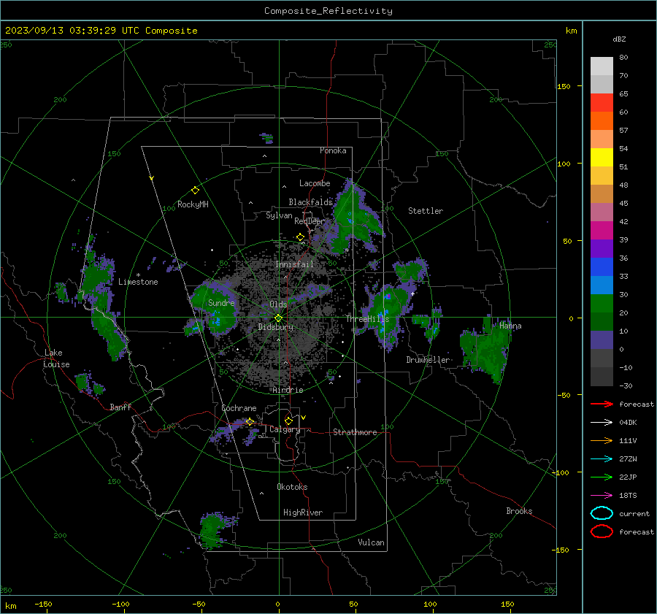Click the Sylvan label
Screen dimensions: 657x614
click(279, 215)
